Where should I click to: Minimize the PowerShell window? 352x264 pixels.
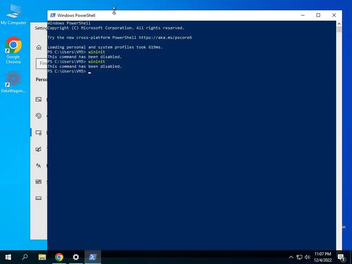click(303, 15)
